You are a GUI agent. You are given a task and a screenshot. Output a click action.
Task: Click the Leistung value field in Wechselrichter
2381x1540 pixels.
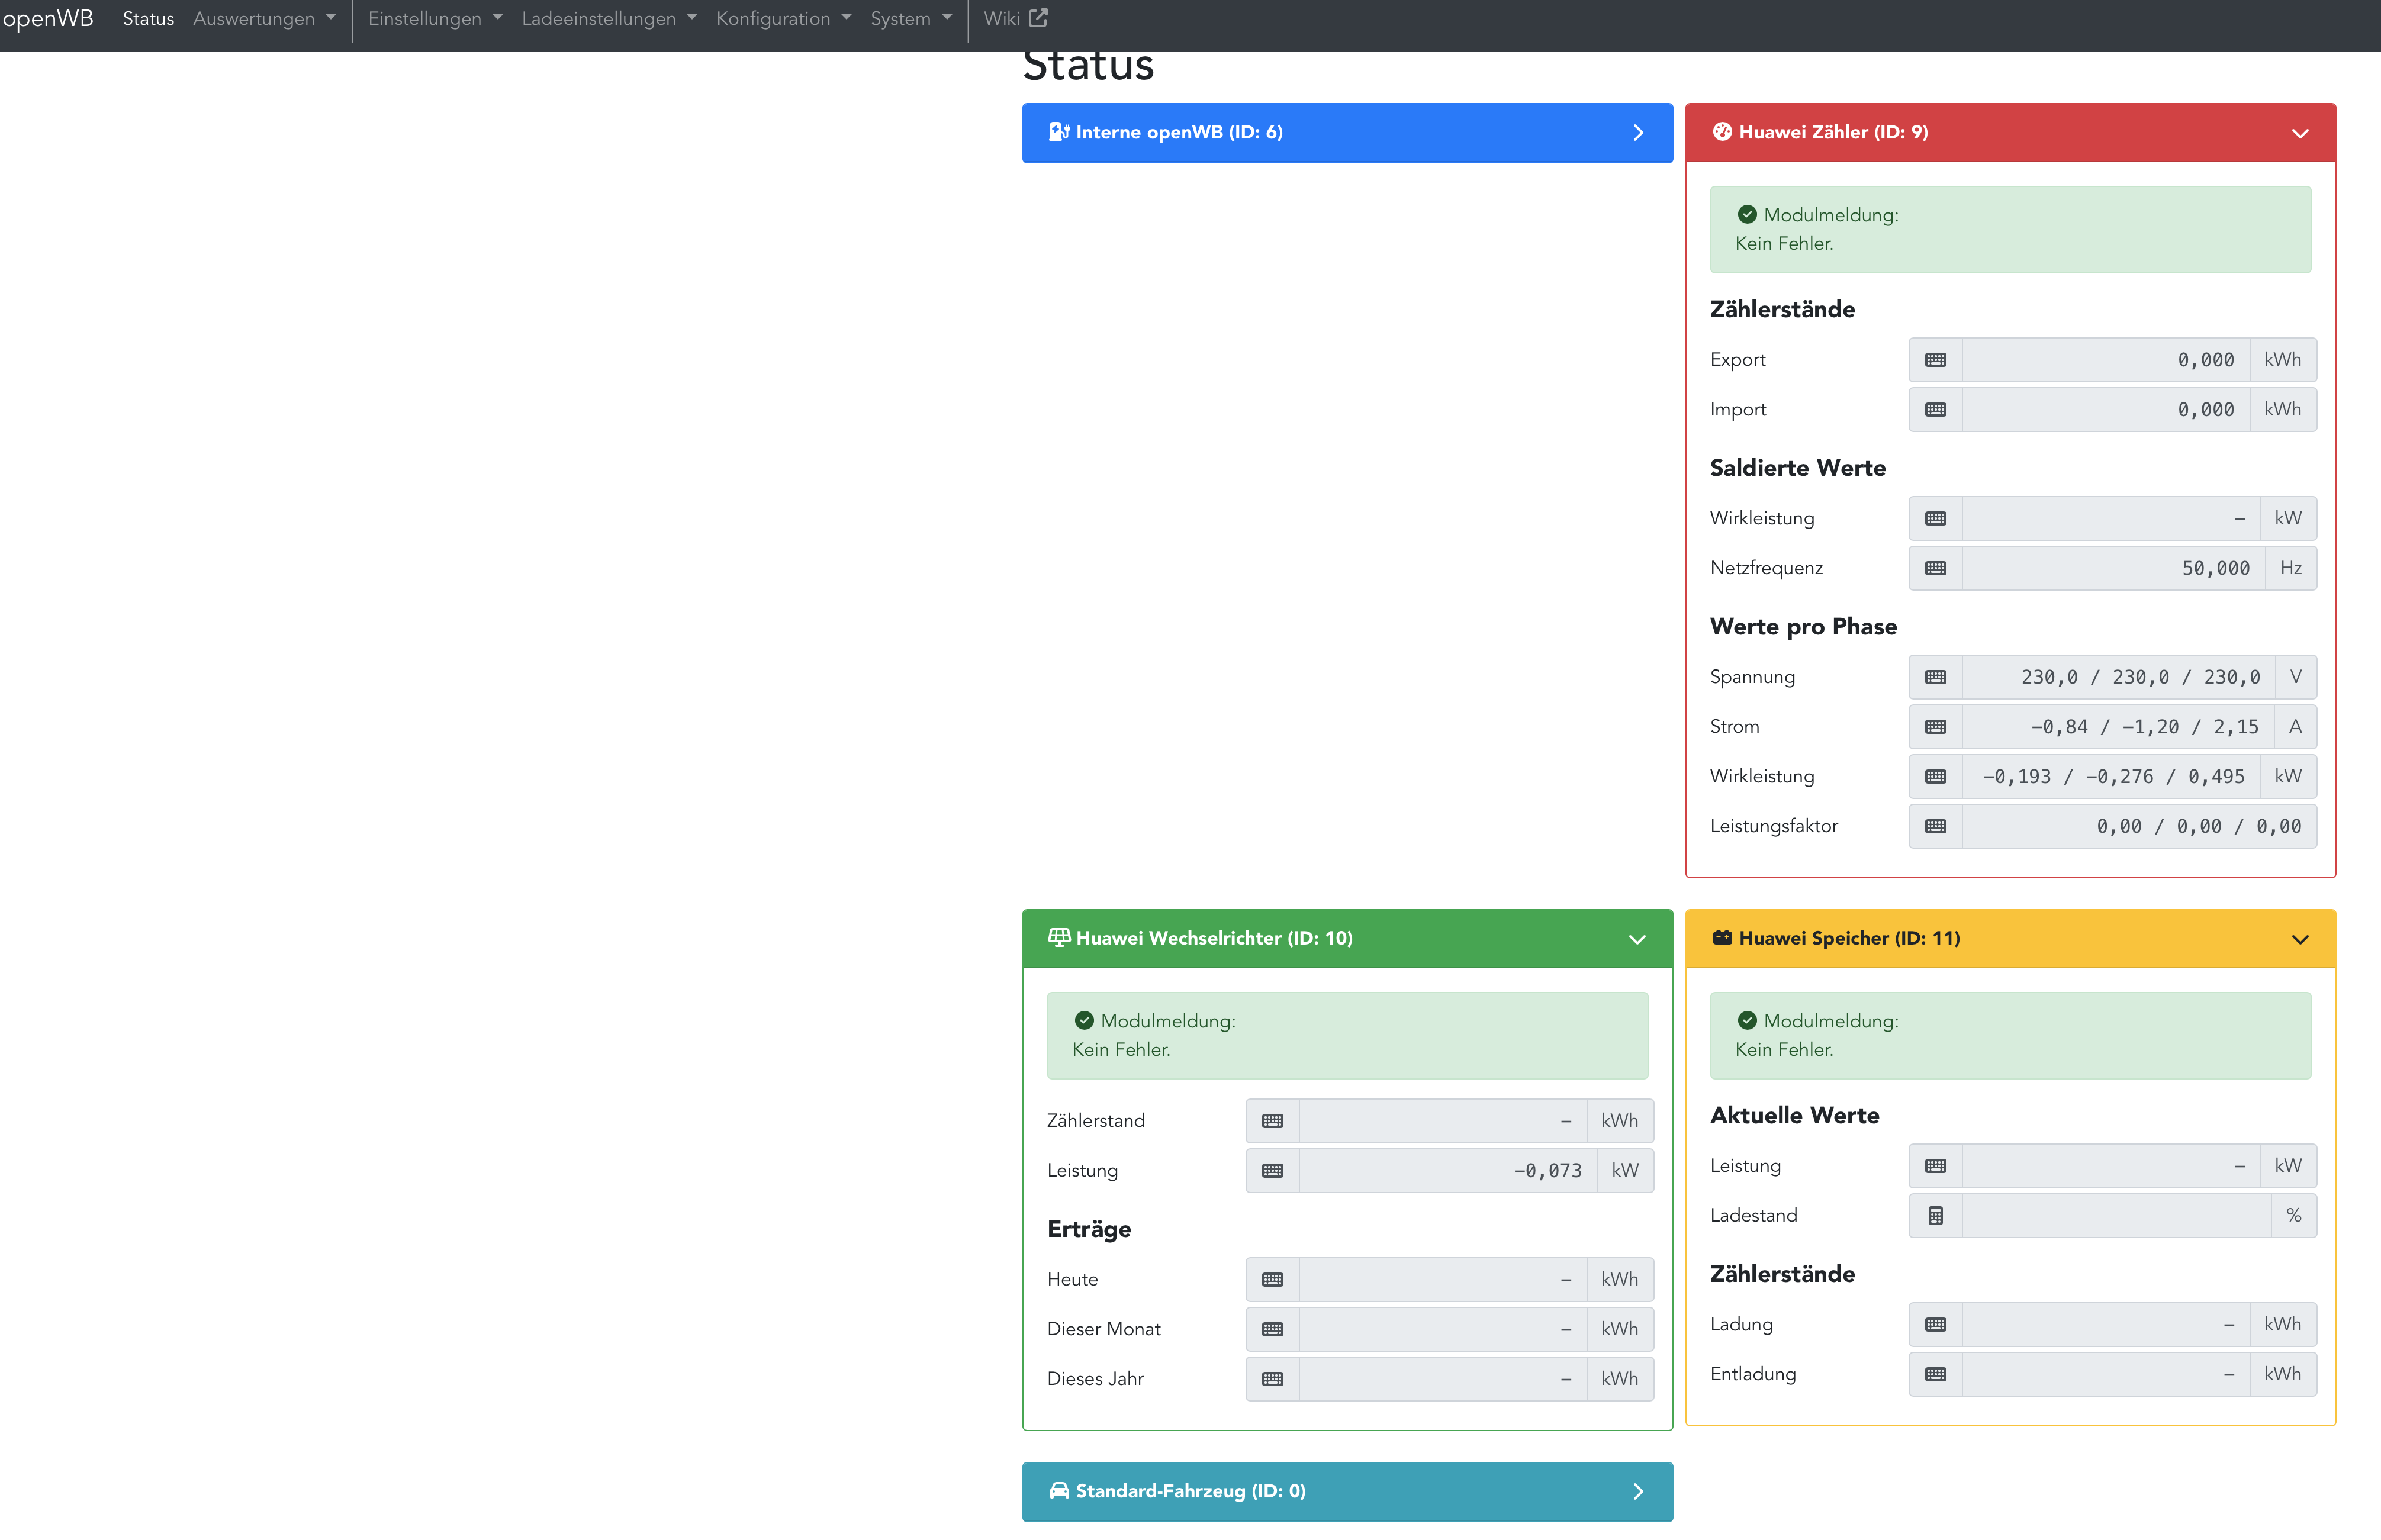pos(1447,1171)
